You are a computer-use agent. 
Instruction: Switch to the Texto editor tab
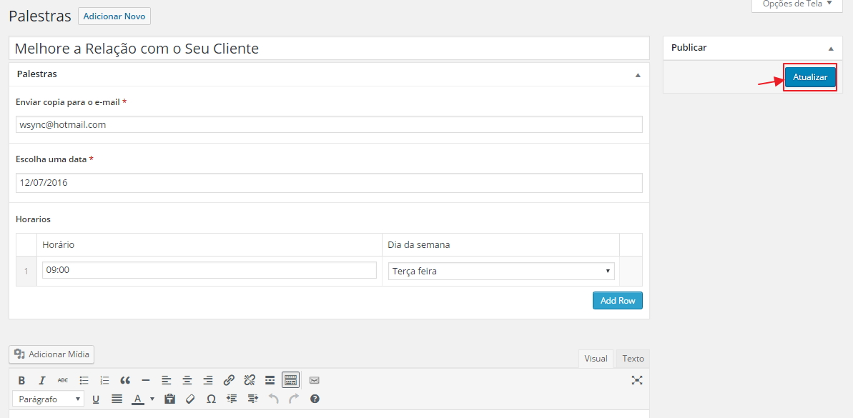pyautogui.click(x=633, y=359)
